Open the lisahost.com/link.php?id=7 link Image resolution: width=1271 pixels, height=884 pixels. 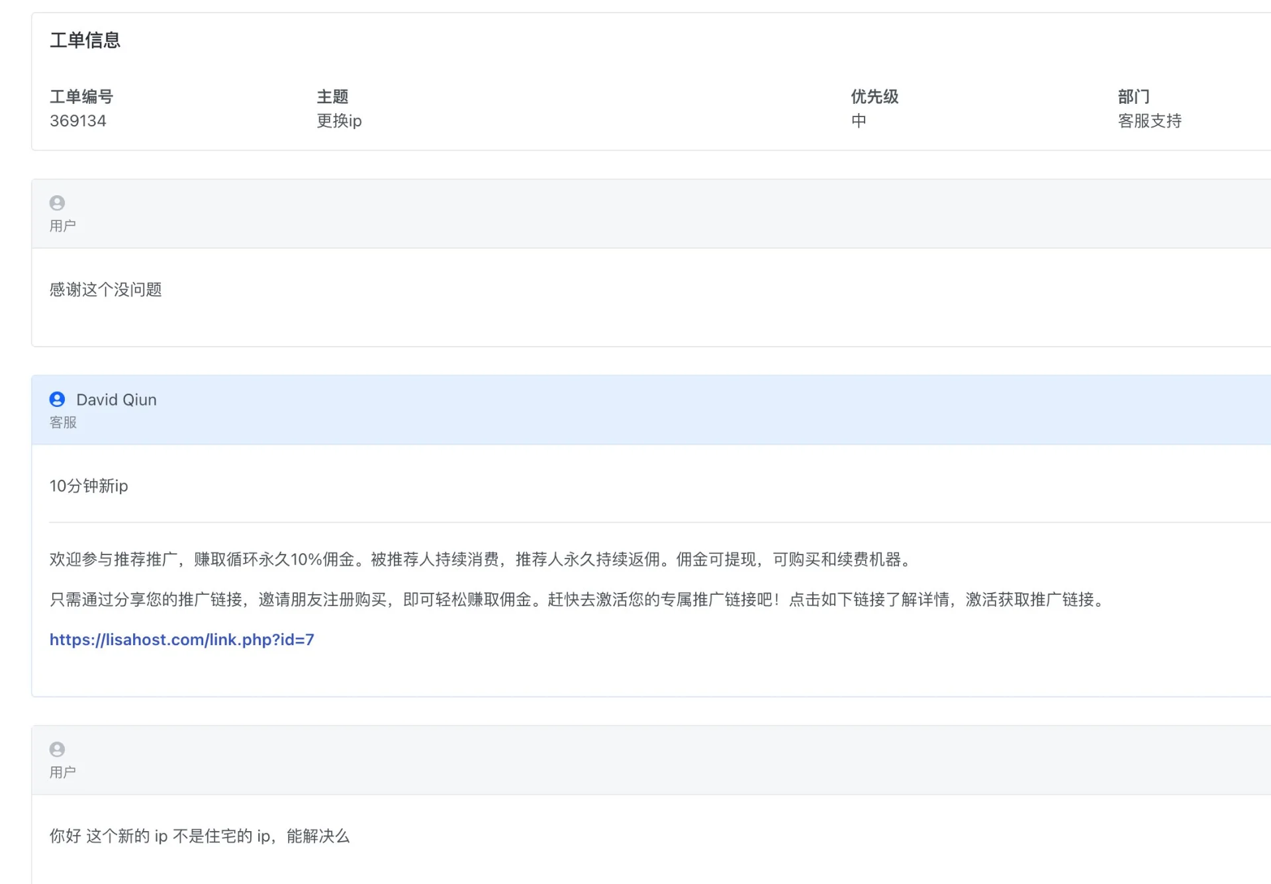[x=182, y=639]
